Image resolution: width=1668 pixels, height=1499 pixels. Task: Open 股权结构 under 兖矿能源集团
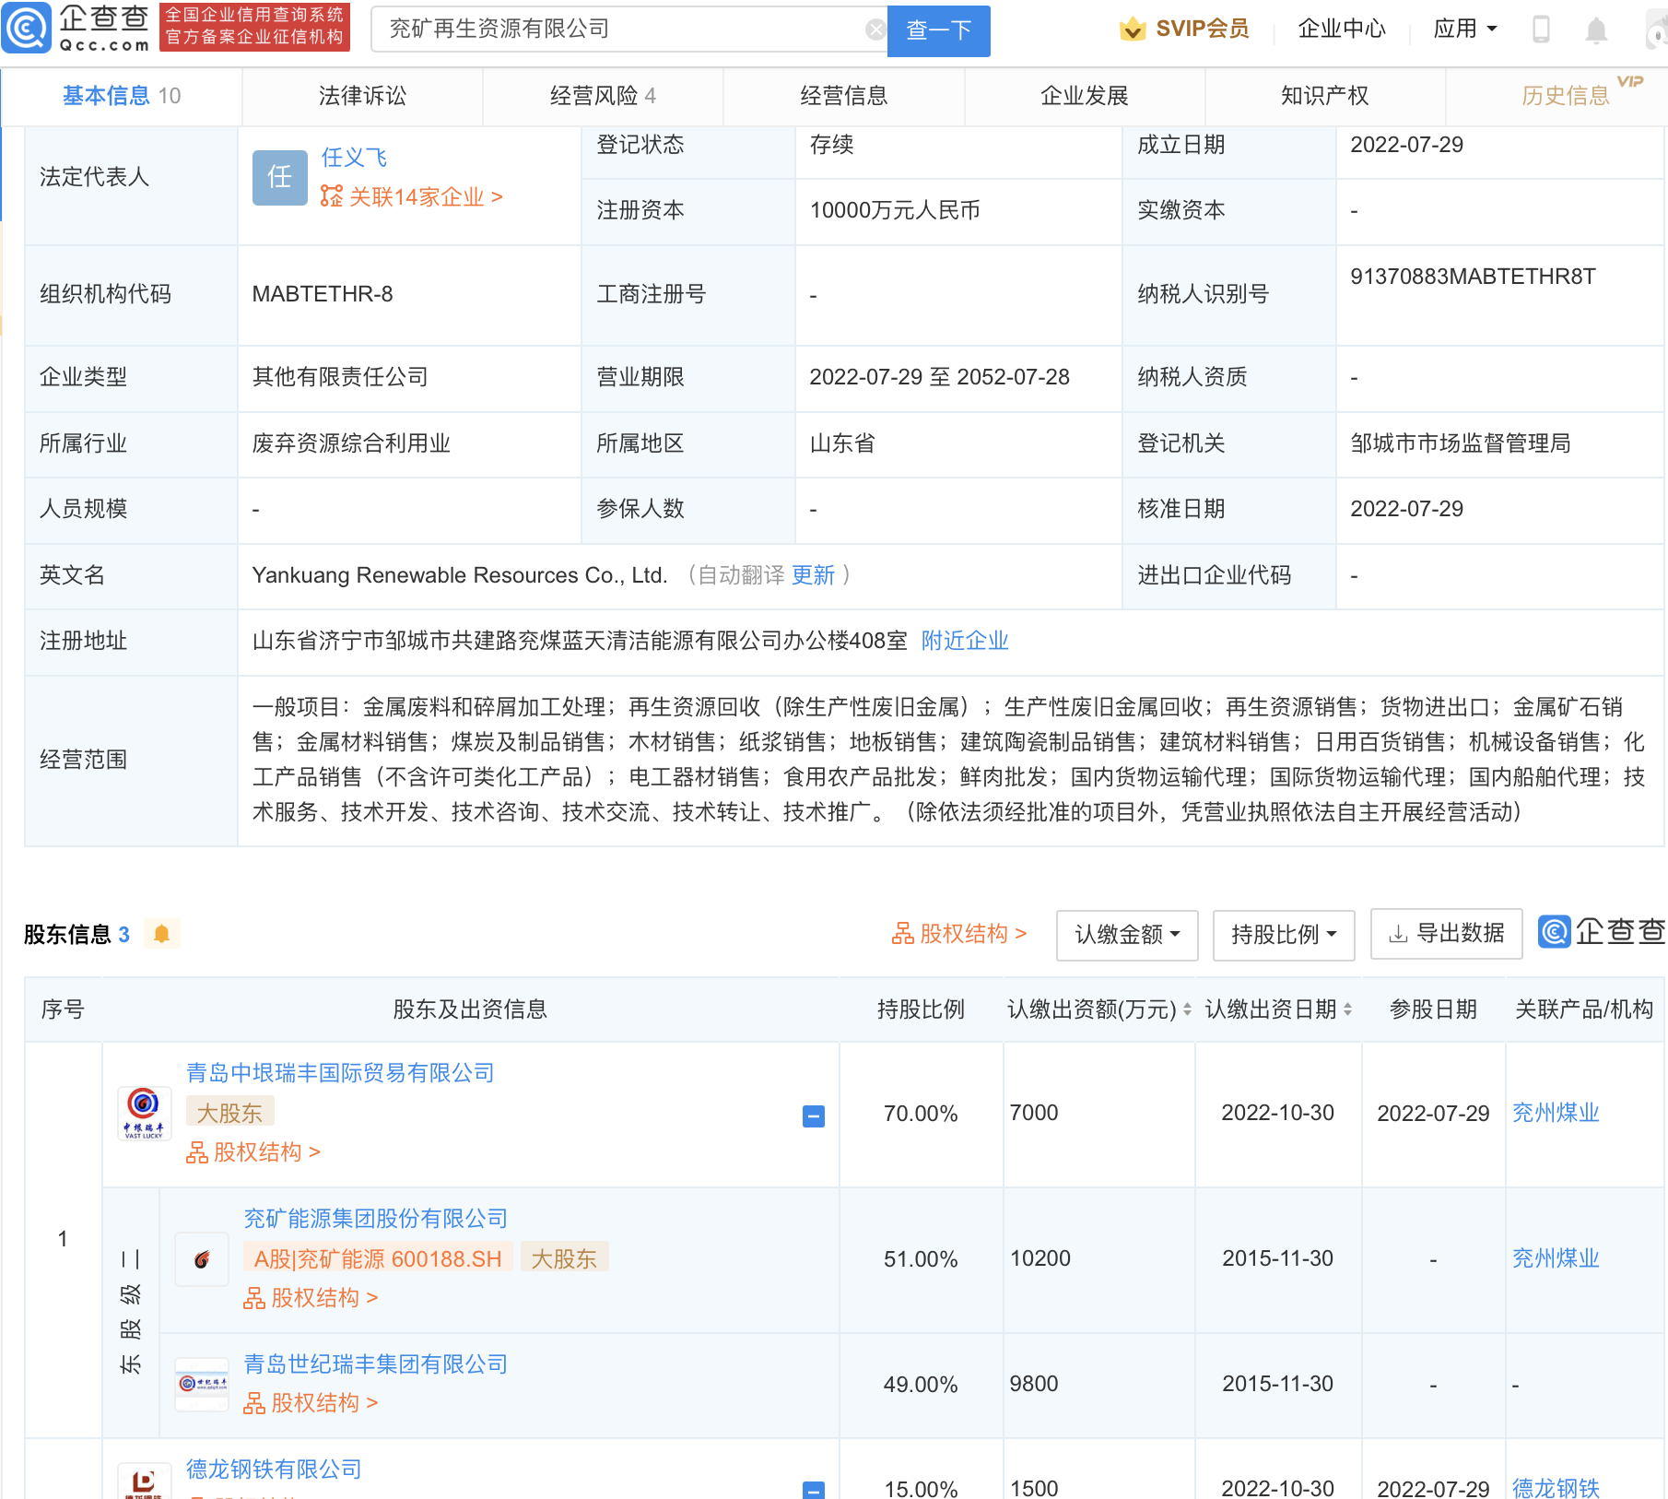pyautogui.click(x=311, y=1298)
